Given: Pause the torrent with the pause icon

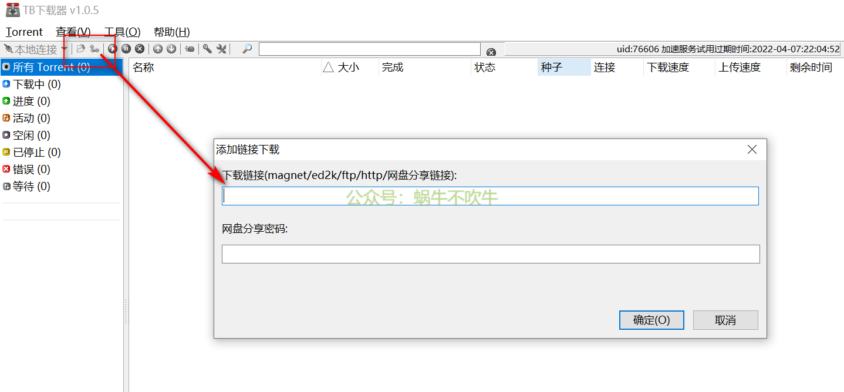Looking at the screenshot, I should pos(126,49).
